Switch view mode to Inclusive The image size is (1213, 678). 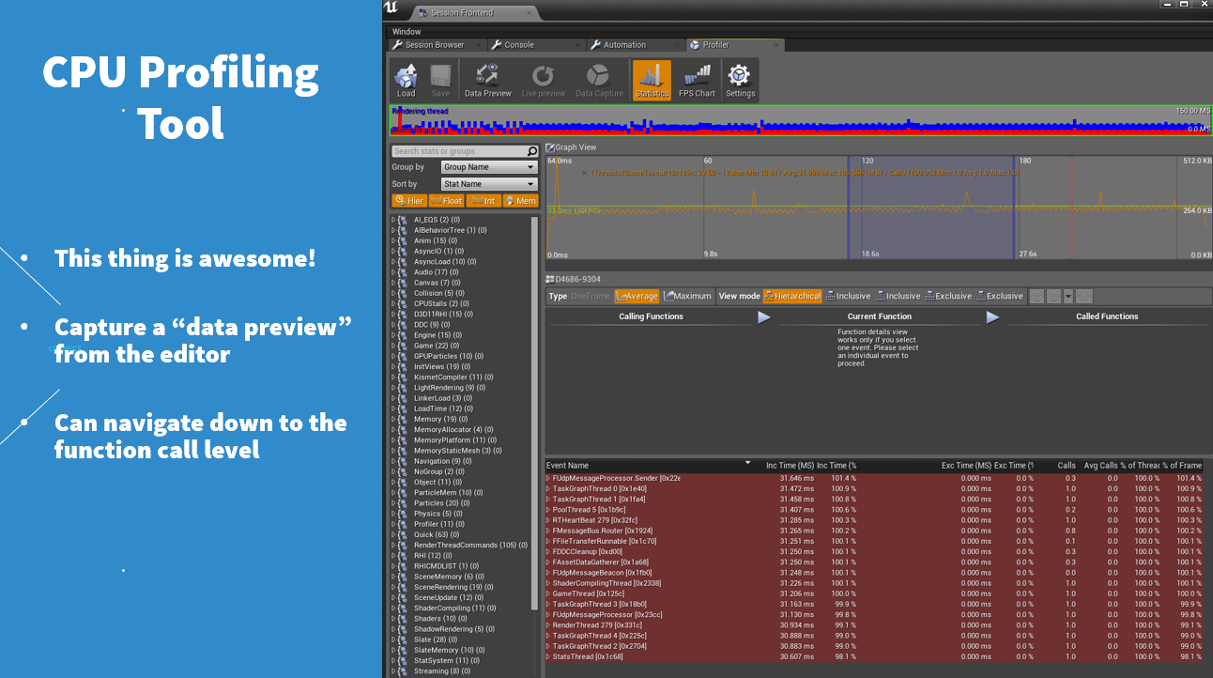(x=850, y=295)
